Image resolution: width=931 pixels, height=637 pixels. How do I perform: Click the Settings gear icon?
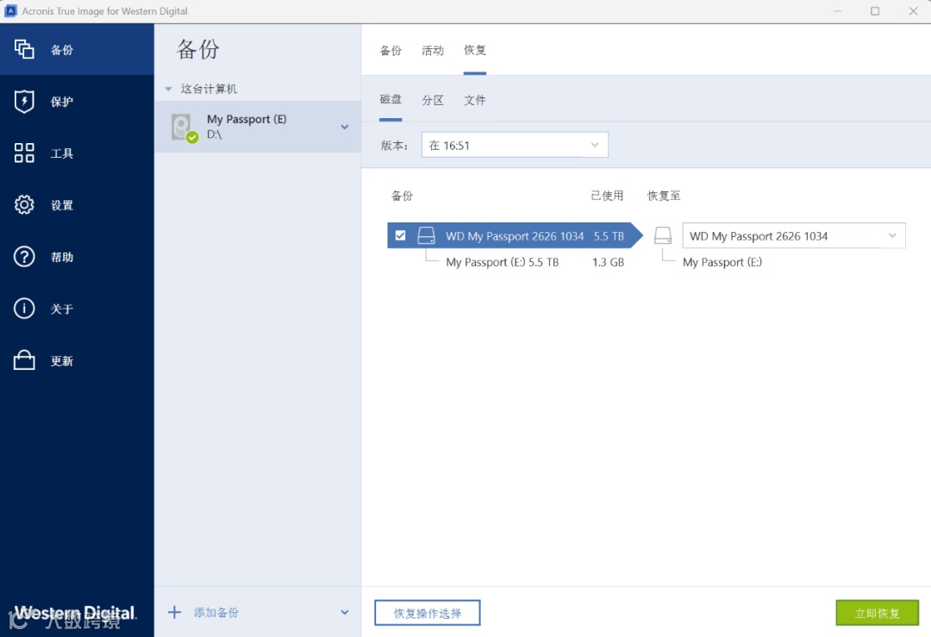[x=24, y=204]
